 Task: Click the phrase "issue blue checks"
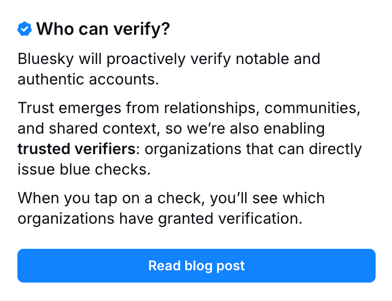pos(84,169)
